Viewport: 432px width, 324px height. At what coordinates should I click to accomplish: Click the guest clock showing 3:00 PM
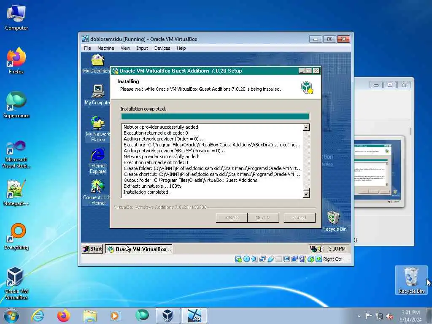click(x=337, y=249)
